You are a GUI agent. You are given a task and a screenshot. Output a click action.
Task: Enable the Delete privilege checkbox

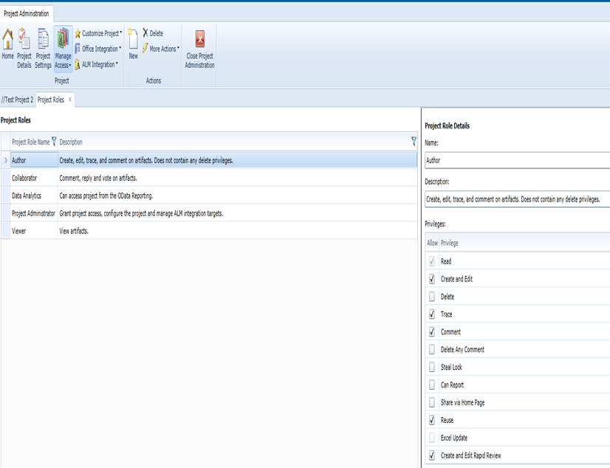click(x=432, y=297)
